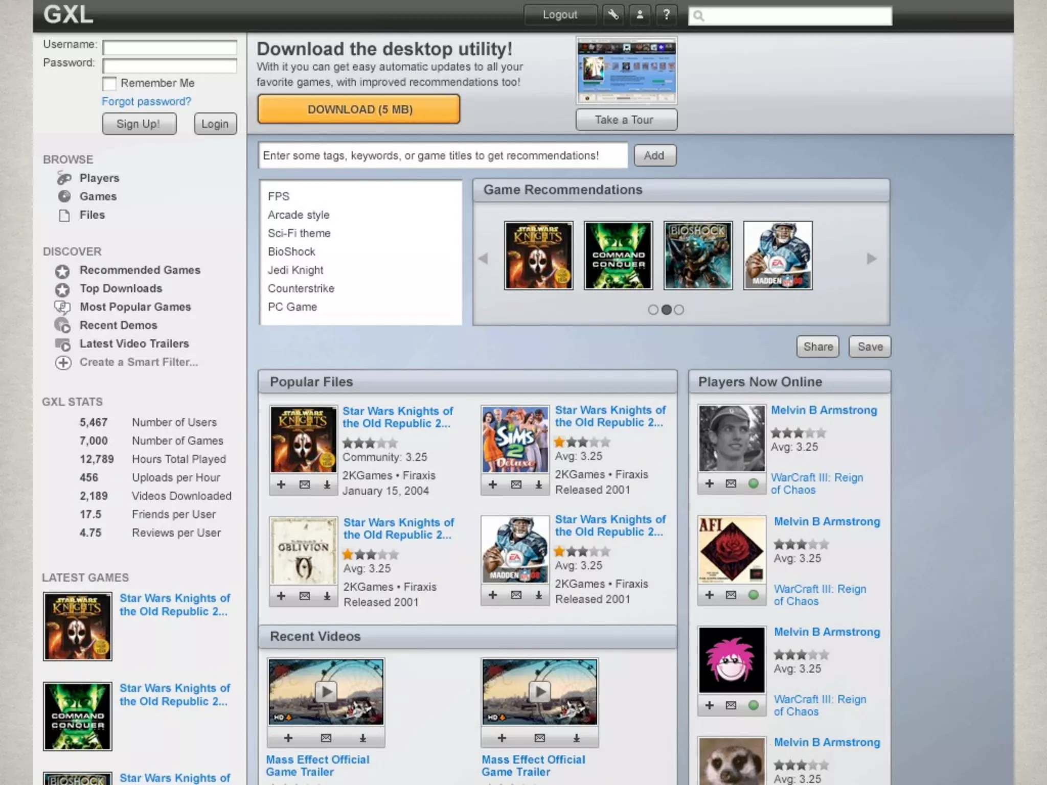Enable the Remember Me checkbox

(109, 83)
